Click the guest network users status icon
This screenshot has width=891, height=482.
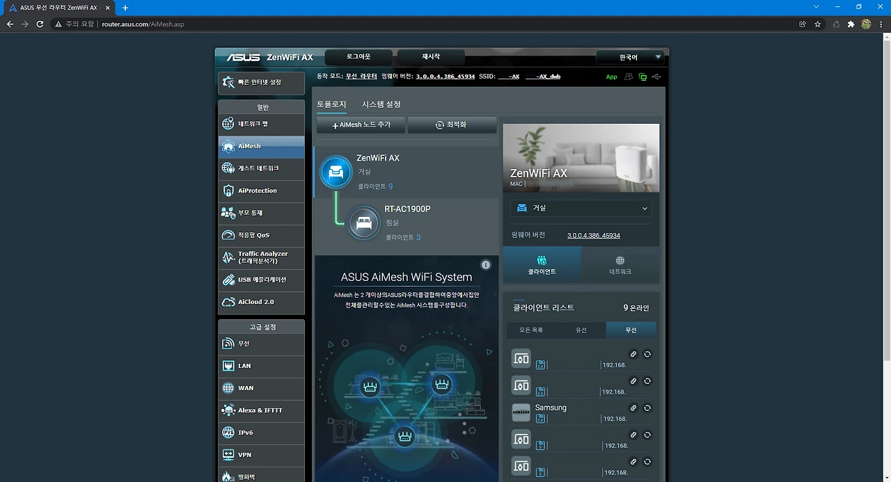tap(629, 77)
